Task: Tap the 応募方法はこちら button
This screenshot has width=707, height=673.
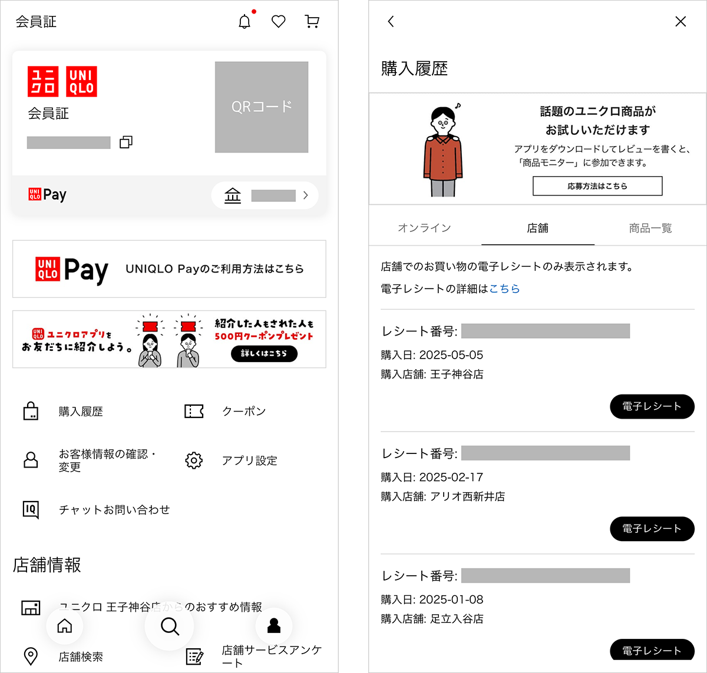Action: point(597,186)
